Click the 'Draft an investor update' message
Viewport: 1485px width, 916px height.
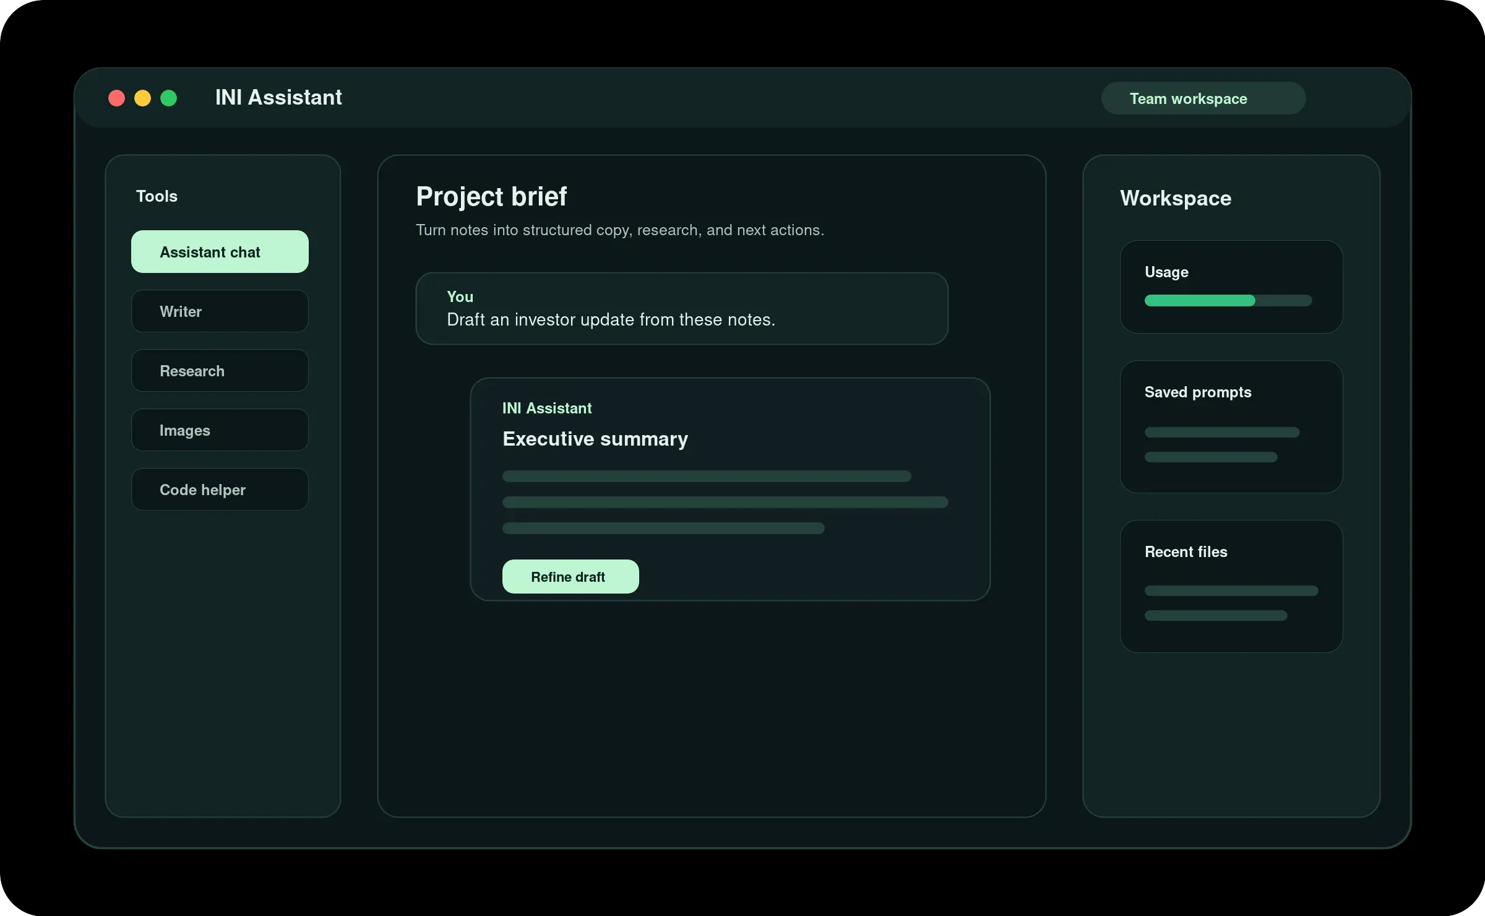coord(611,320)
